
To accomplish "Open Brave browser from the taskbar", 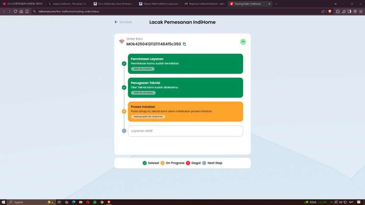I will pos(109,202).
